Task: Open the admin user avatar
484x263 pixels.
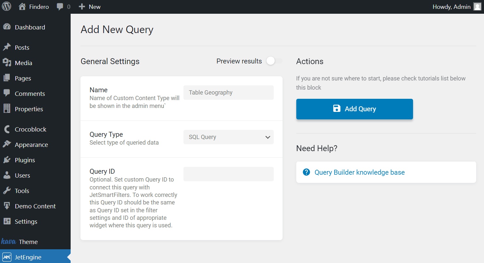Action: coord(477,7)
